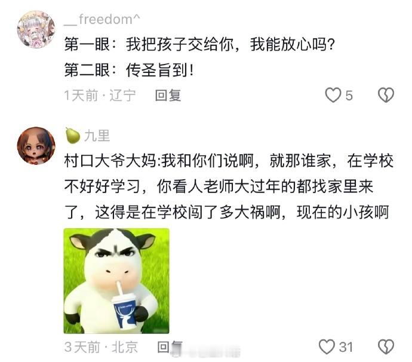Screen dimensions: 412x362
Task: Click the 1天前 · 辽宁 timestamp
Action: pyautogui.click(x=100, y=95)
